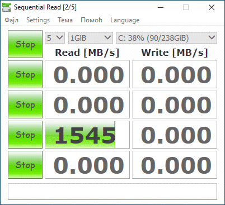Click the Read [MB/s] column header
The image size is (225, 205).
click(87, 53)
